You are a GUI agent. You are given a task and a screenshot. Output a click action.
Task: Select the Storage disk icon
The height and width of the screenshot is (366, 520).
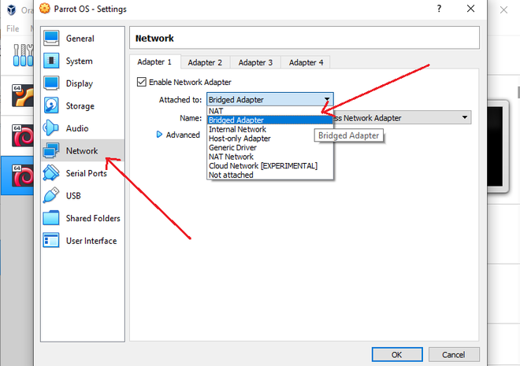tap(51, 105)
